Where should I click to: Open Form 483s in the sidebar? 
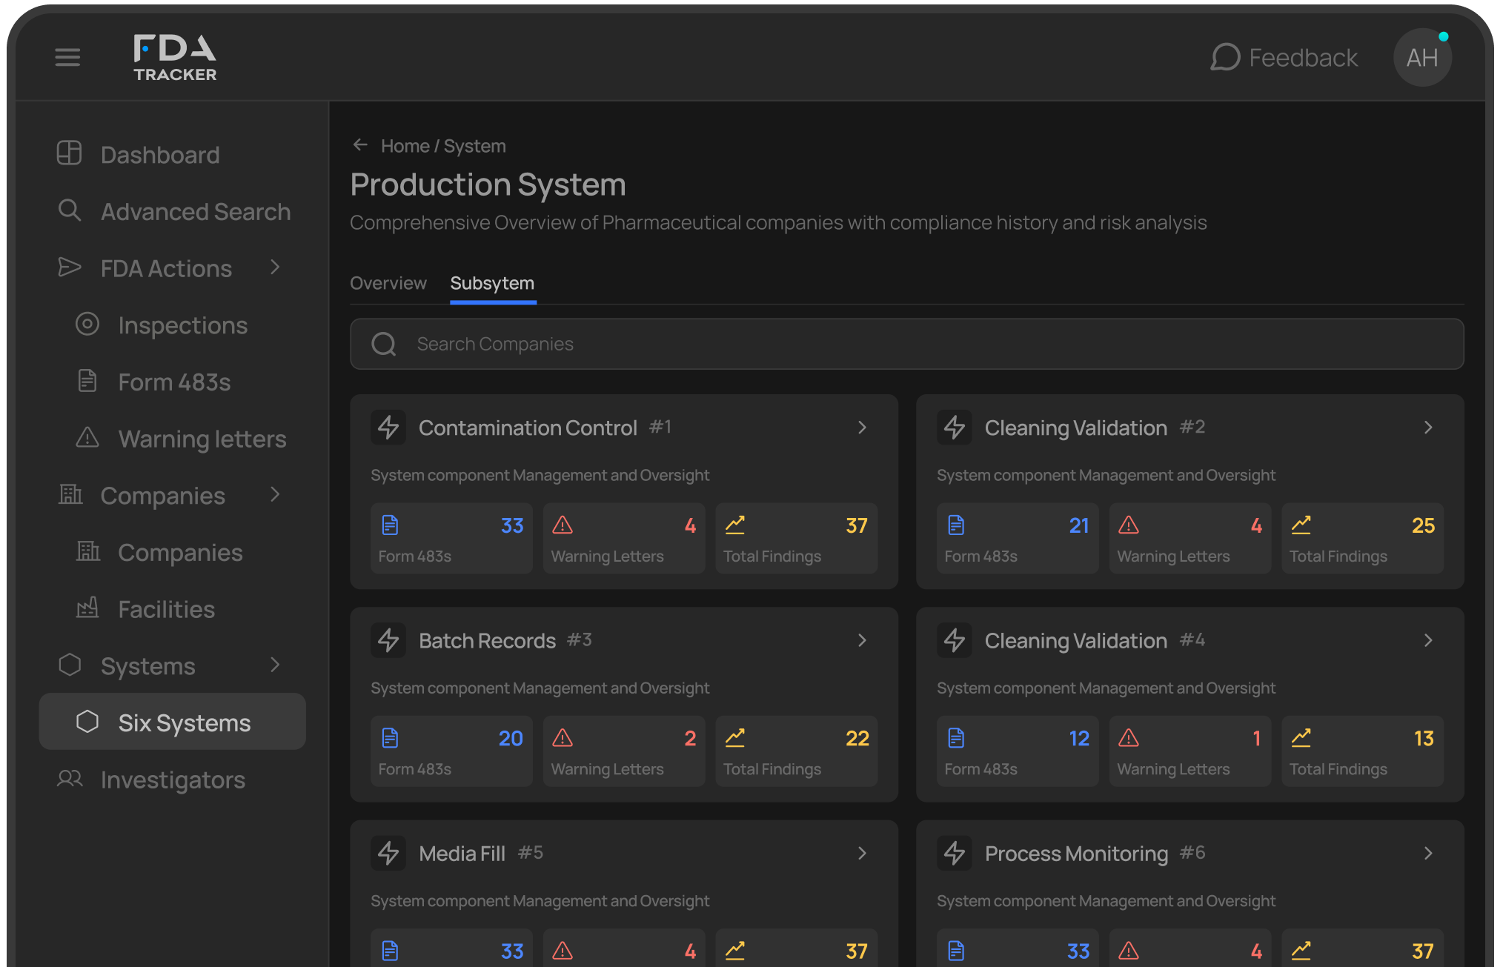[174, 382]
